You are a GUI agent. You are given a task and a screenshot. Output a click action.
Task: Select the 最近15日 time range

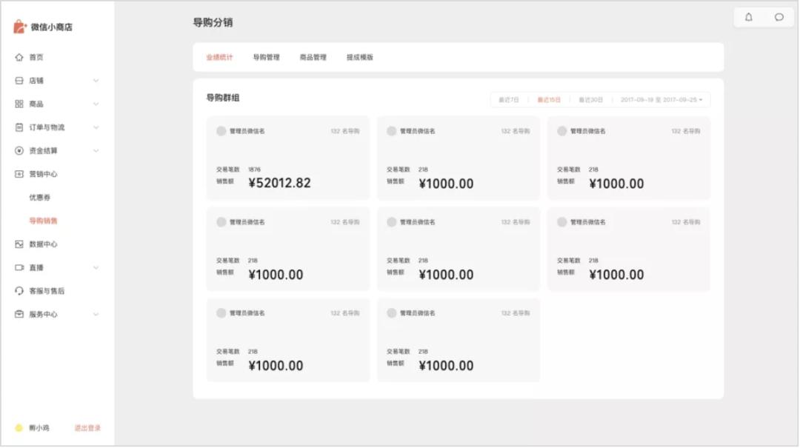click(549, 100)
